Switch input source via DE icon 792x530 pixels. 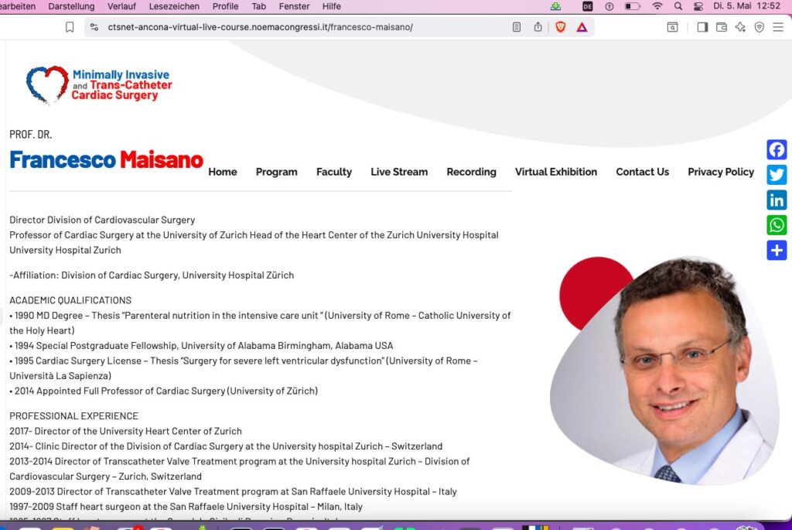point(588,6)
